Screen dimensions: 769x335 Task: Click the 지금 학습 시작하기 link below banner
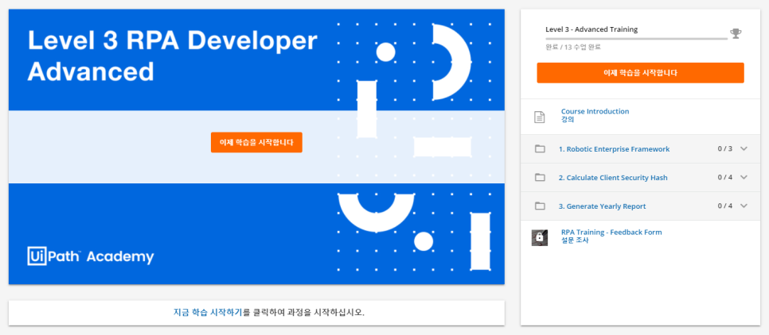208,312
